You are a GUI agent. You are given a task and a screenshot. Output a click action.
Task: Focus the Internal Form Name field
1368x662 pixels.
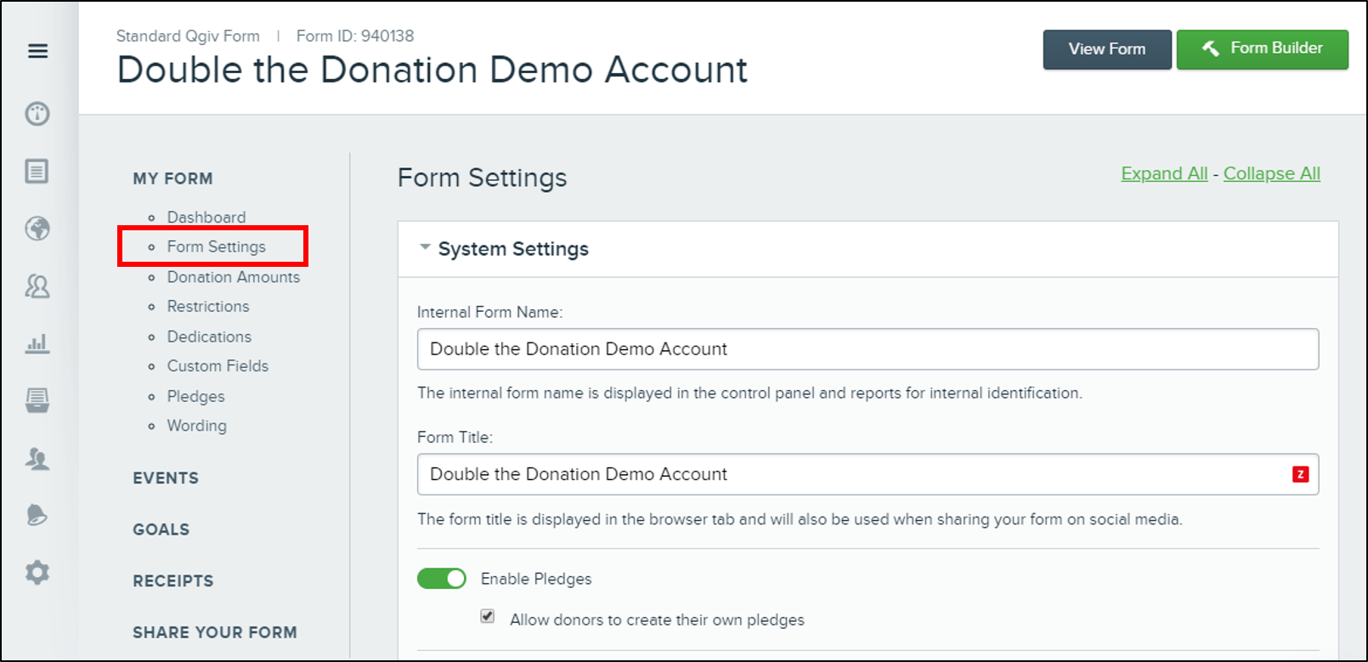coord(868,349)
